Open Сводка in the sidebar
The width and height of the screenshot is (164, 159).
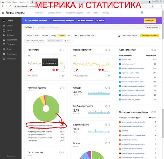(x=10, y=21)
